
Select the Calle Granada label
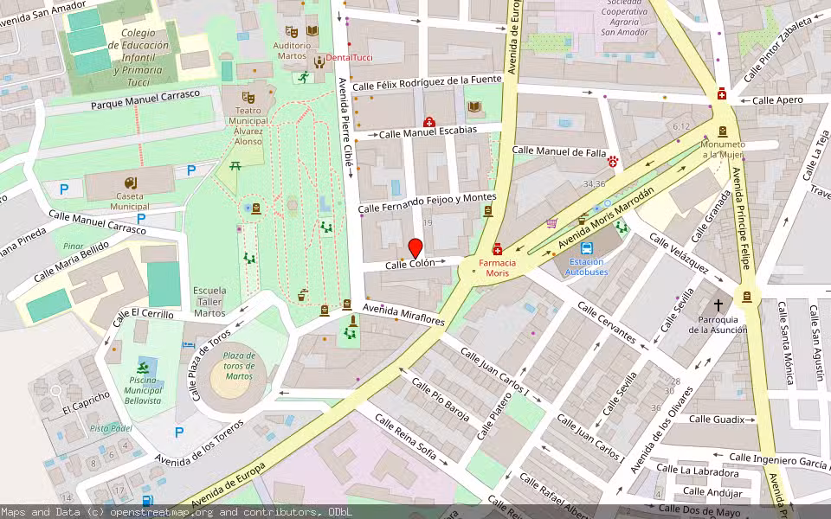711,216
